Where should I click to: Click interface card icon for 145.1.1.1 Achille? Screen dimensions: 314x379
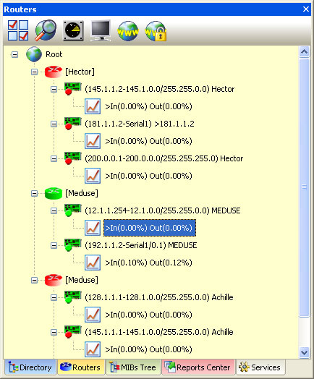coord(72,332)
